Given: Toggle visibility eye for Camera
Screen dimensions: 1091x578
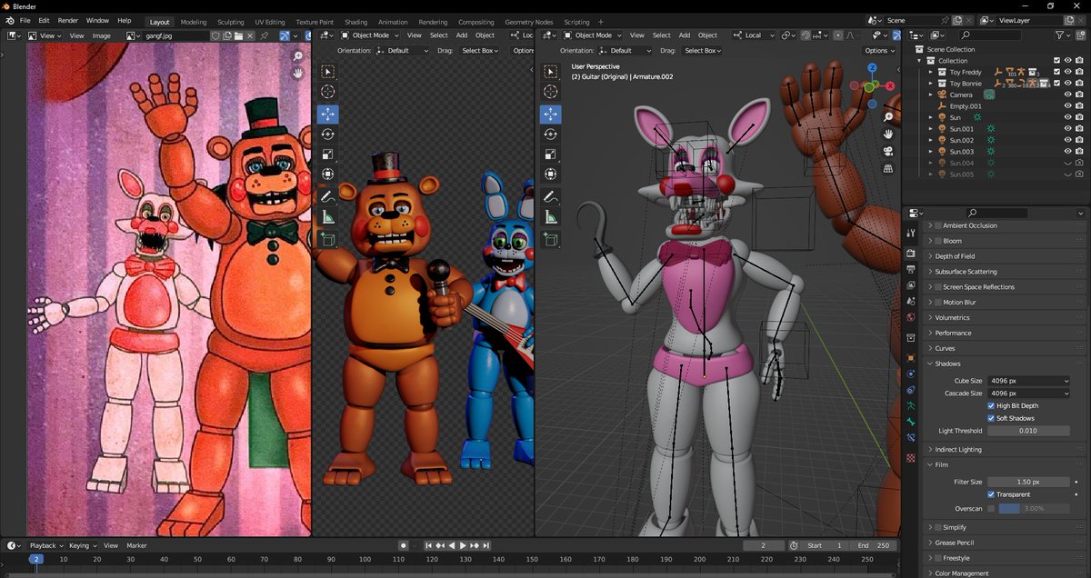Looking at the screenshot, I should pyautogui.click(x=1067, y=95).
